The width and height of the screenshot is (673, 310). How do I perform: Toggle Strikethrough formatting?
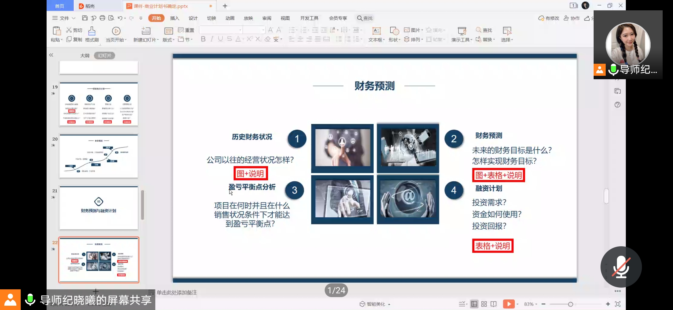tap(229, 39)
